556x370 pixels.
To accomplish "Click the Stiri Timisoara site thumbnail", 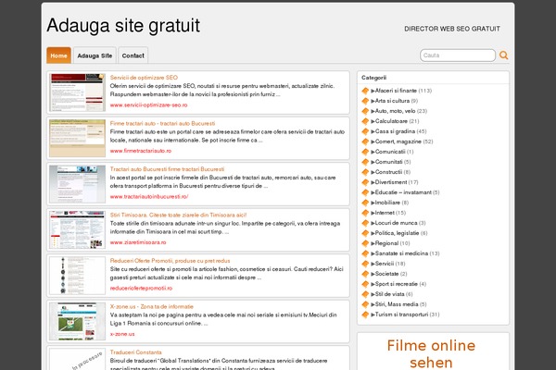I will pyautogui.click(x=77, y=229).
